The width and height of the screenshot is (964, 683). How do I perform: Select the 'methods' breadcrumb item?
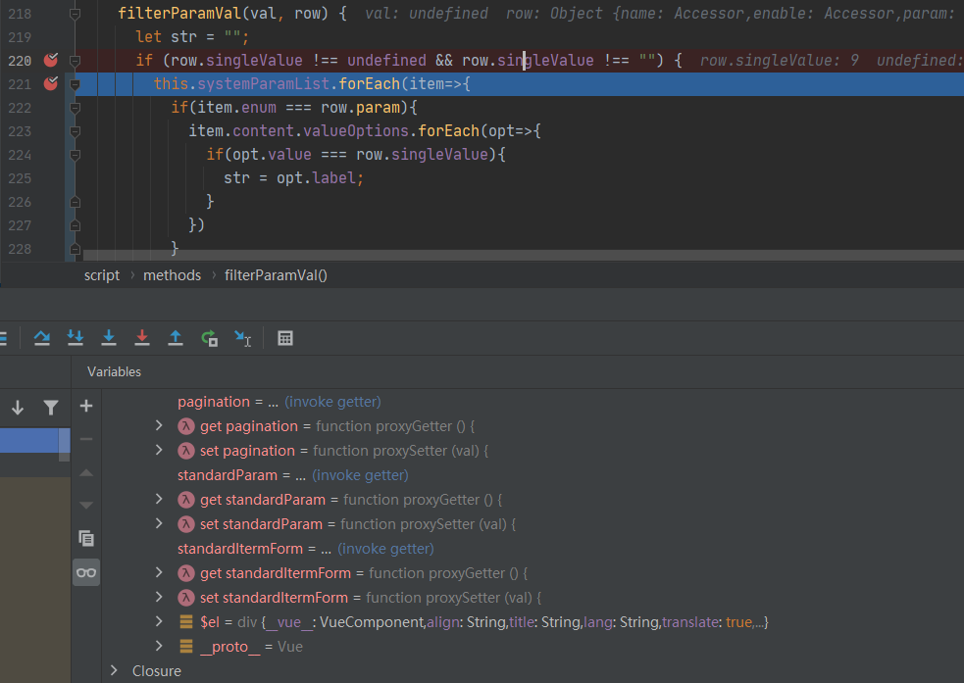[172, 275]
